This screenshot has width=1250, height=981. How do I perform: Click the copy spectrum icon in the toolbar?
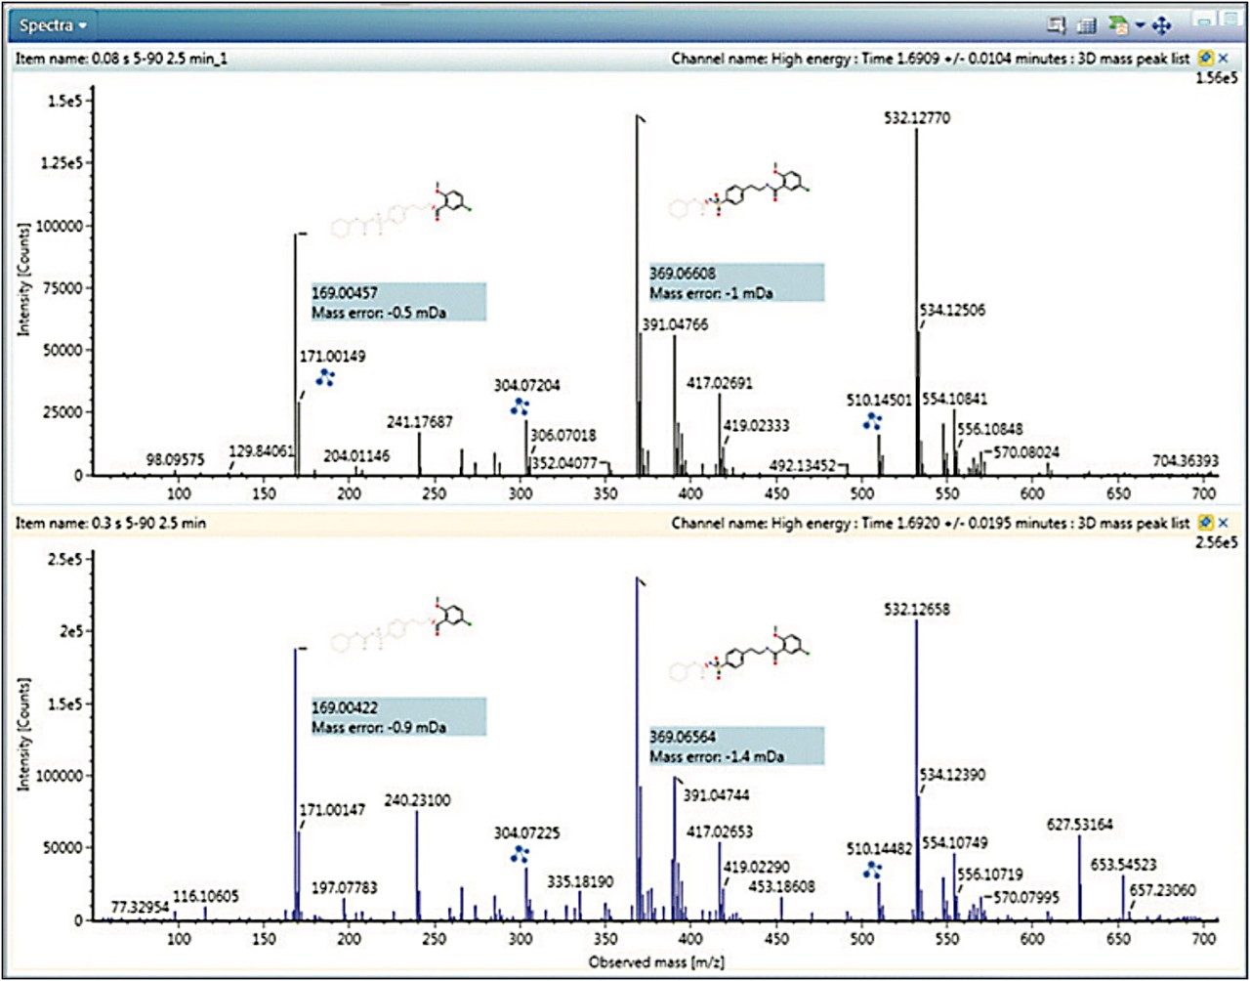(1057, 25)
